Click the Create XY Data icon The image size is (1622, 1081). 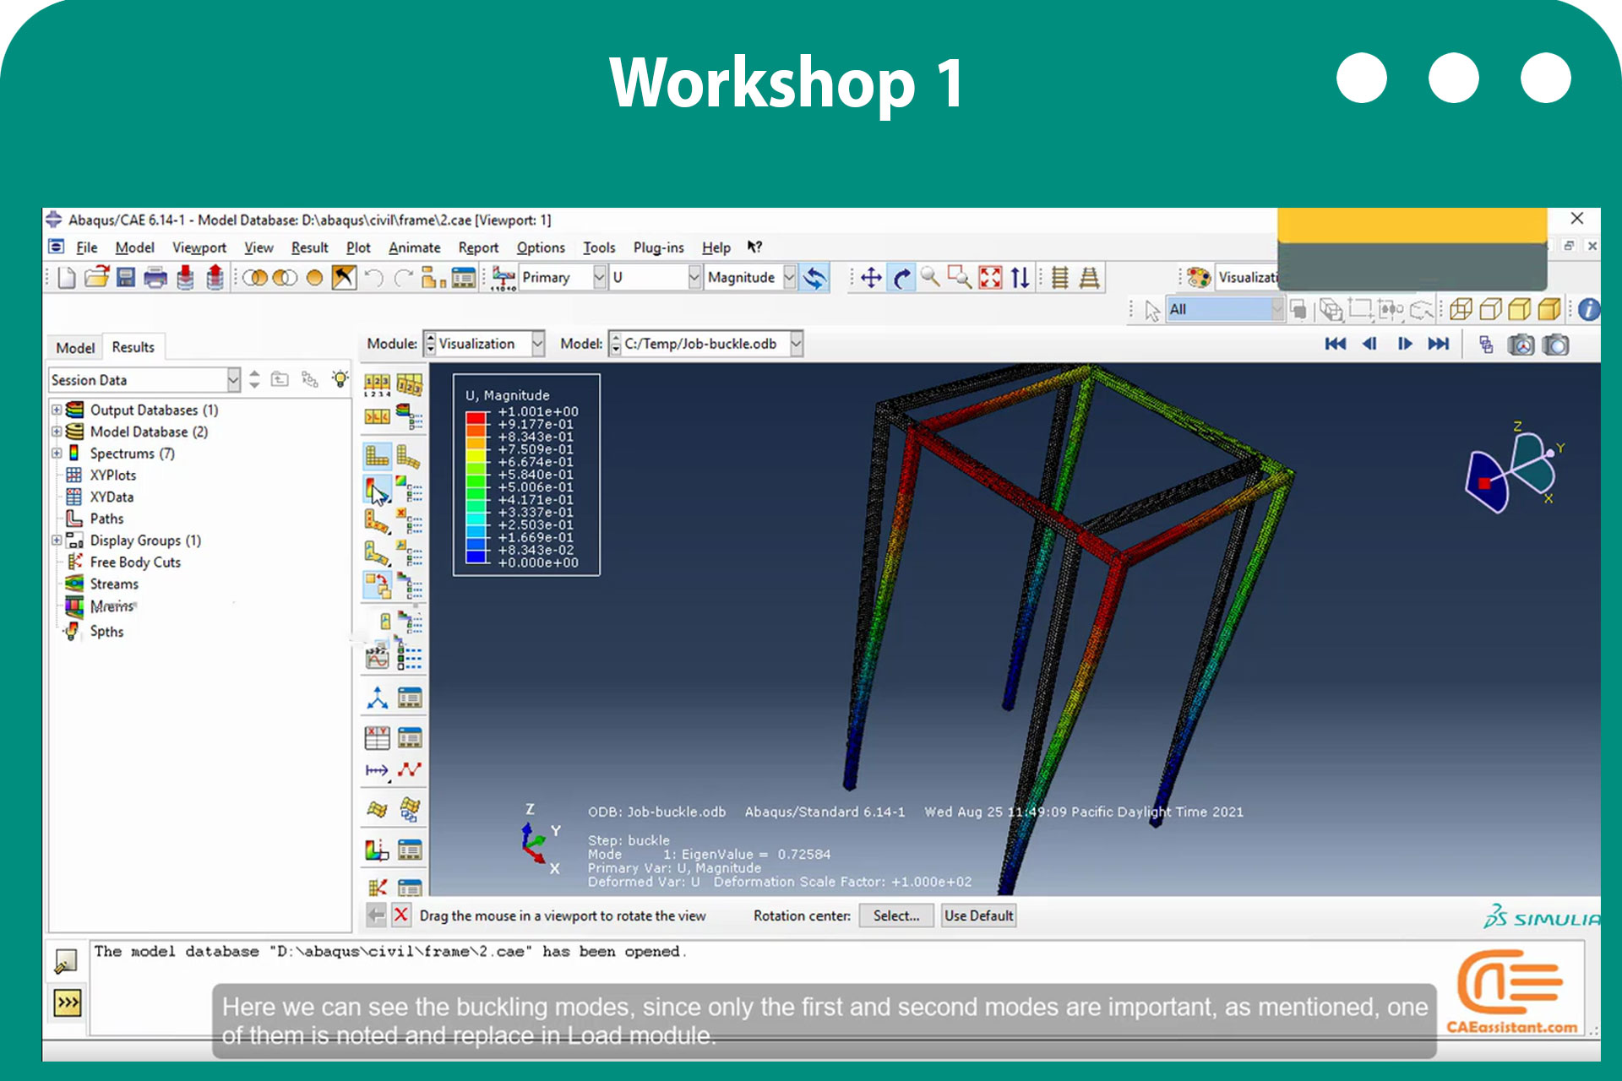(377, 737)
